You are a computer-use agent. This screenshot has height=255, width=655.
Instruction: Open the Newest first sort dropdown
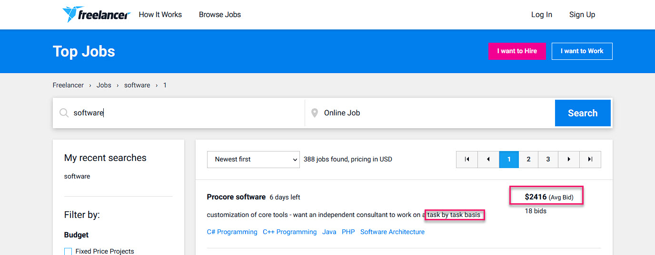[x=253, y=160]
